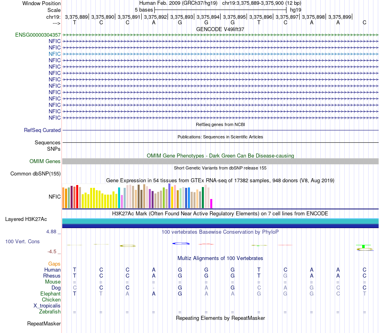Click the Scale label in ruler

[54, 10]
